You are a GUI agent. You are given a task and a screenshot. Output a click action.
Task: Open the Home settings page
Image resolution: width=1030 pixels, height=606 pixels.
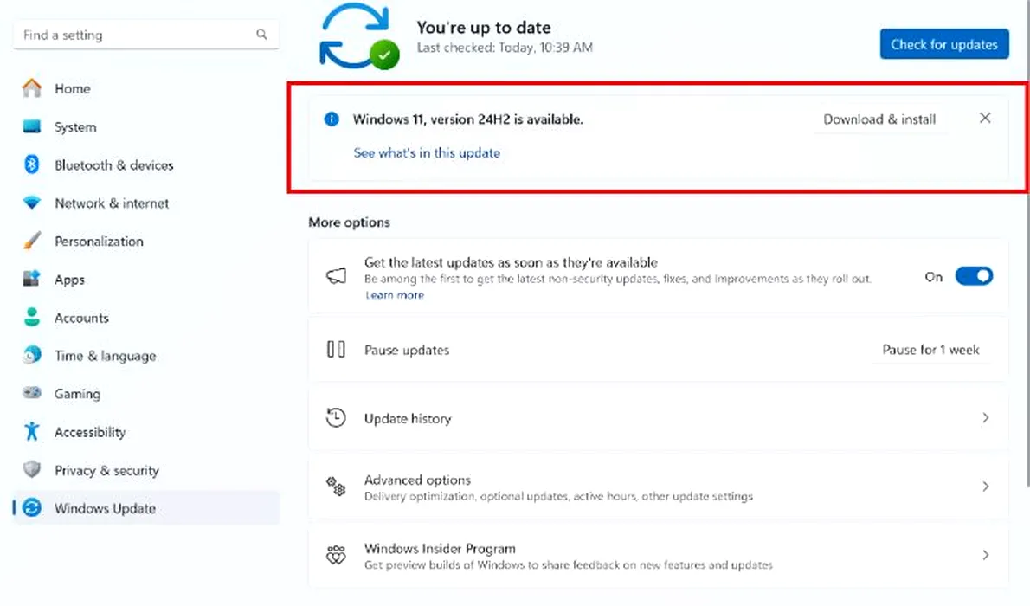(145, 88)
